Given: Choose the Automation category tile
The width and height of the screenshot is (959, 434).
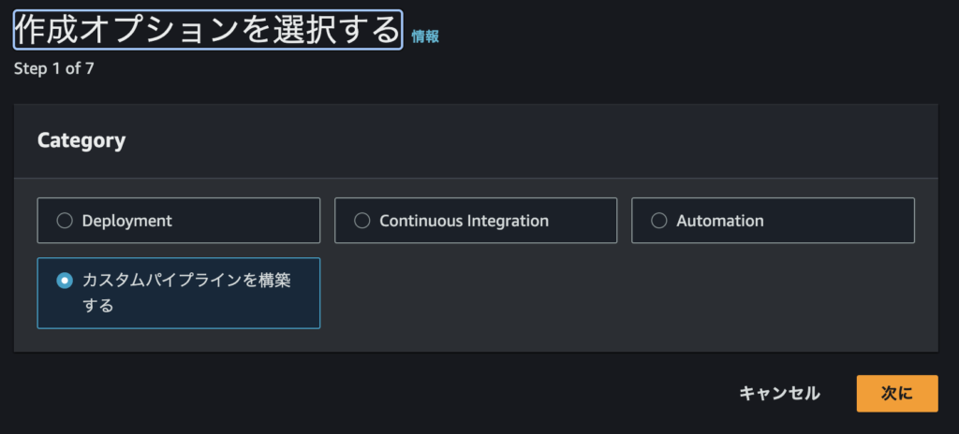Looking at the screenshot, I should [x=773, y=220].
